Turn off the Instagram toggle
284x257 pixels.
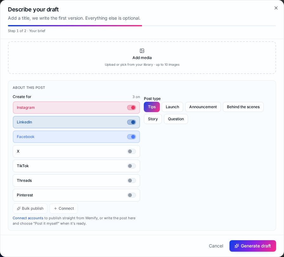132,108
